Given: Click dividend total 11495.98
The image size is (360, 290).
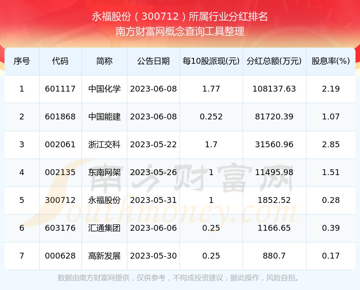Looking at the screenshot, I should tap(274, 172).
